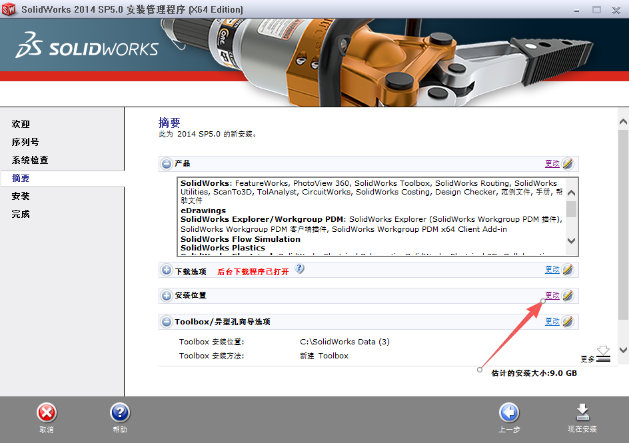
Task: Click the pencil edit icon beside 安装位置
Action: click(x=568, y=295)
